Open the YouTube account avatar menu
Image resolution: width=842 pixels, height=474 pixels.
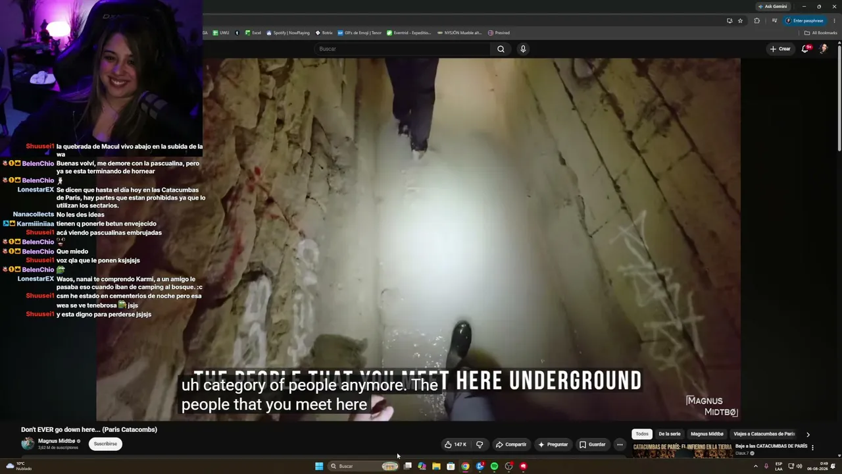click(823, 49)
